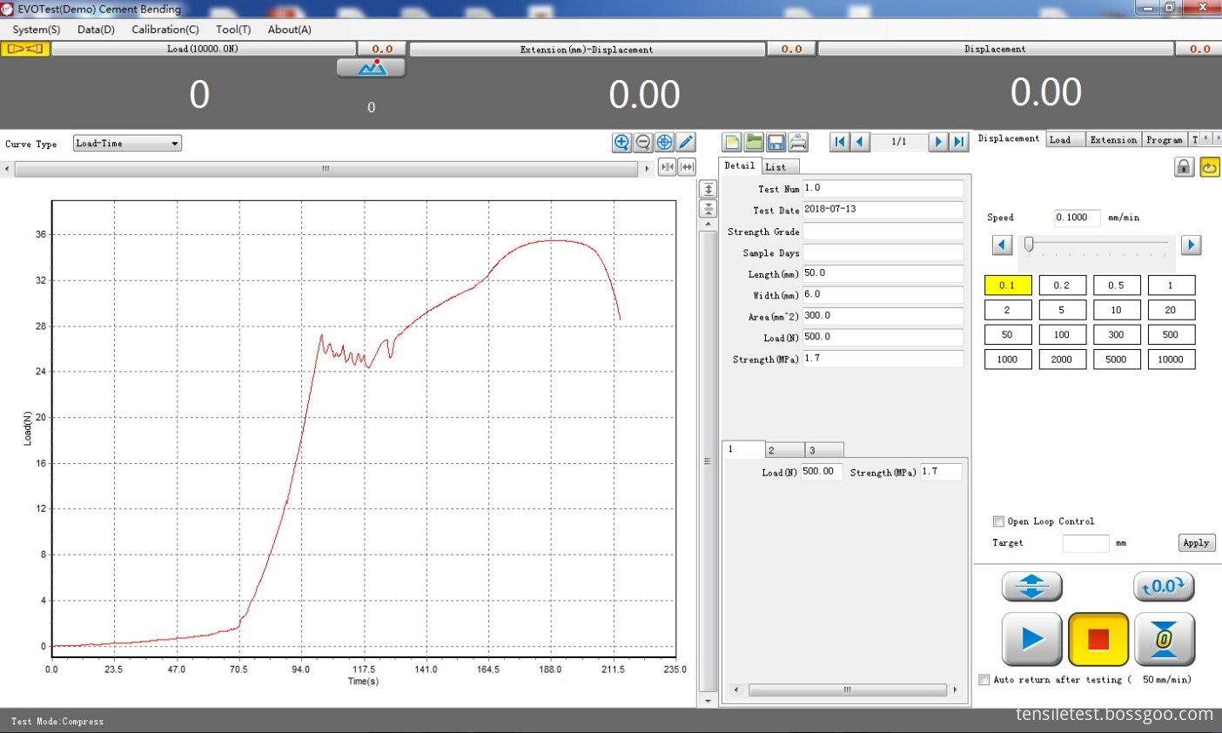Jump to last test record
The image size is (1222, 733).
coord(958,142)
